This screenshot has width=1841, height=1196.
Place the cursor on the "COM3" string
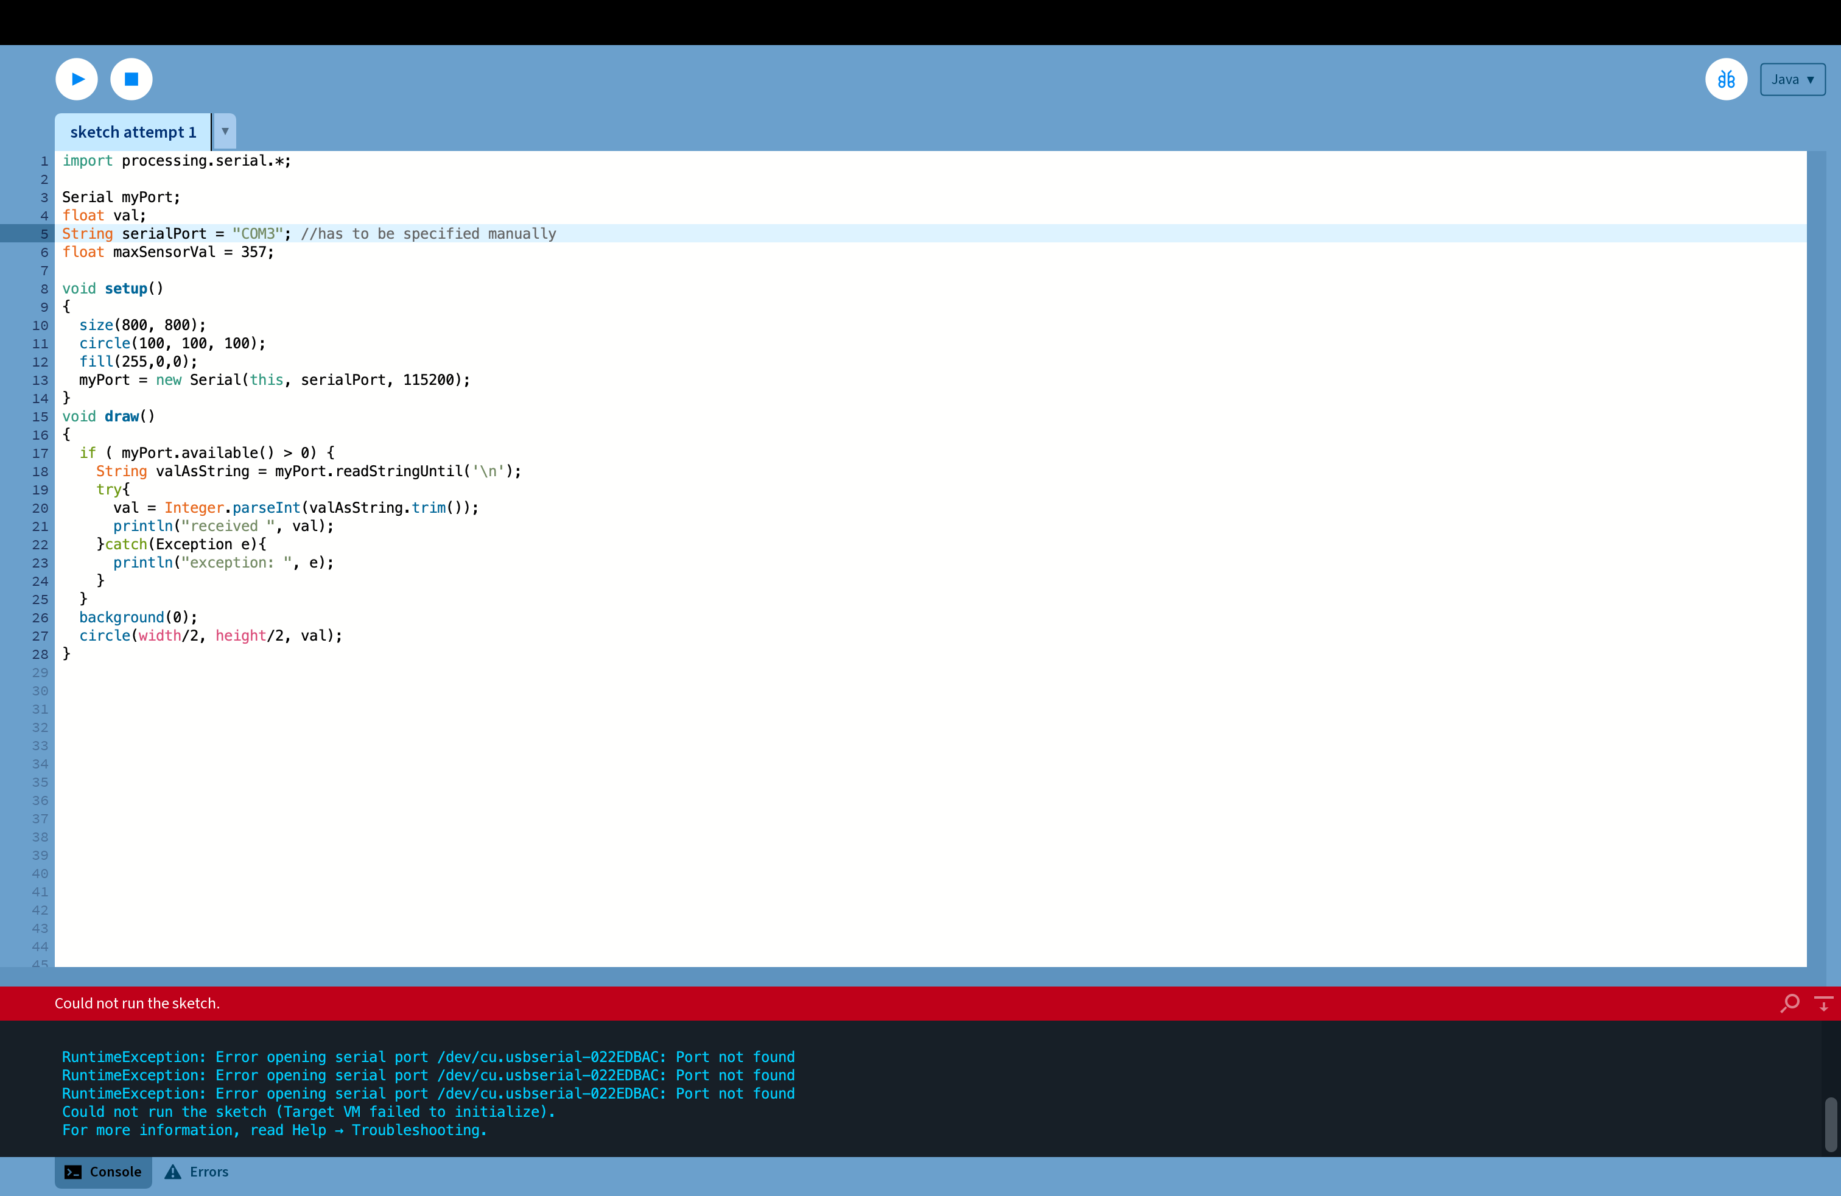257,234
